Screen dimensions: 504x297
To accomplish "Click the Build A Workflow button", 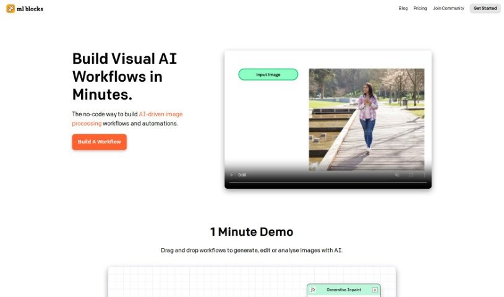I will coord(99,142).
